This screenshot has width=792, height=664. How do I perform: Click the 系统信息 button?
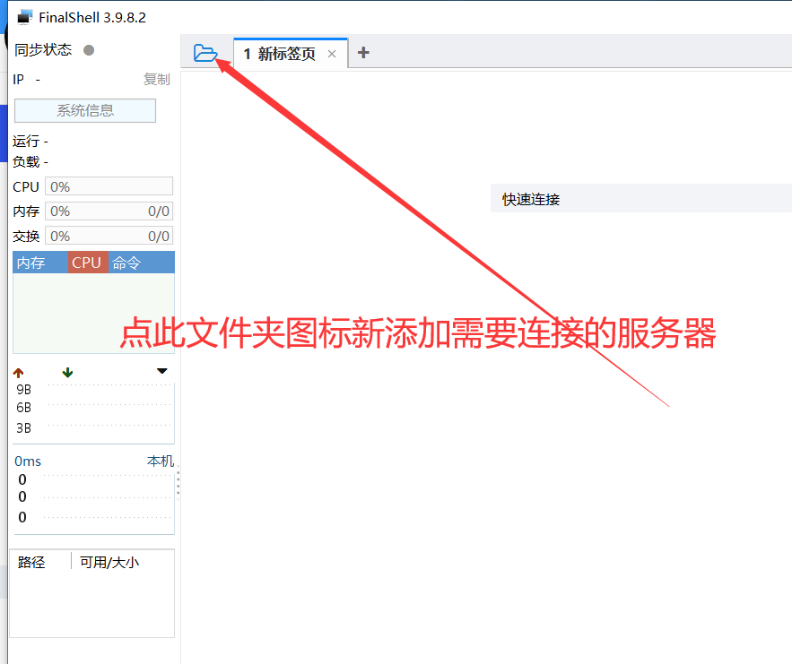pyautogui.click(x=85, y=110)
